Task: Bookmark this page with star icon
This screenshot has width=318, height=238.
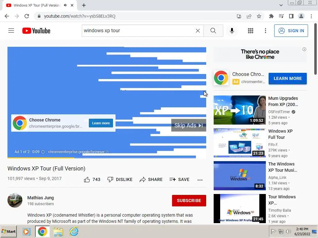Action: 259,16
